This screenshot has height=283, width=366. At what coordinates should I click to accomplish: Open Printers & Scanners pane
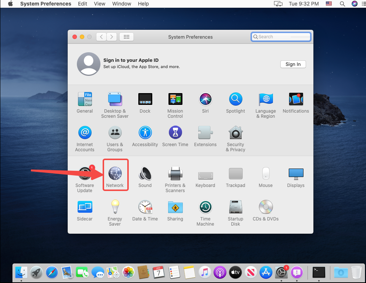tap(175, 179)
